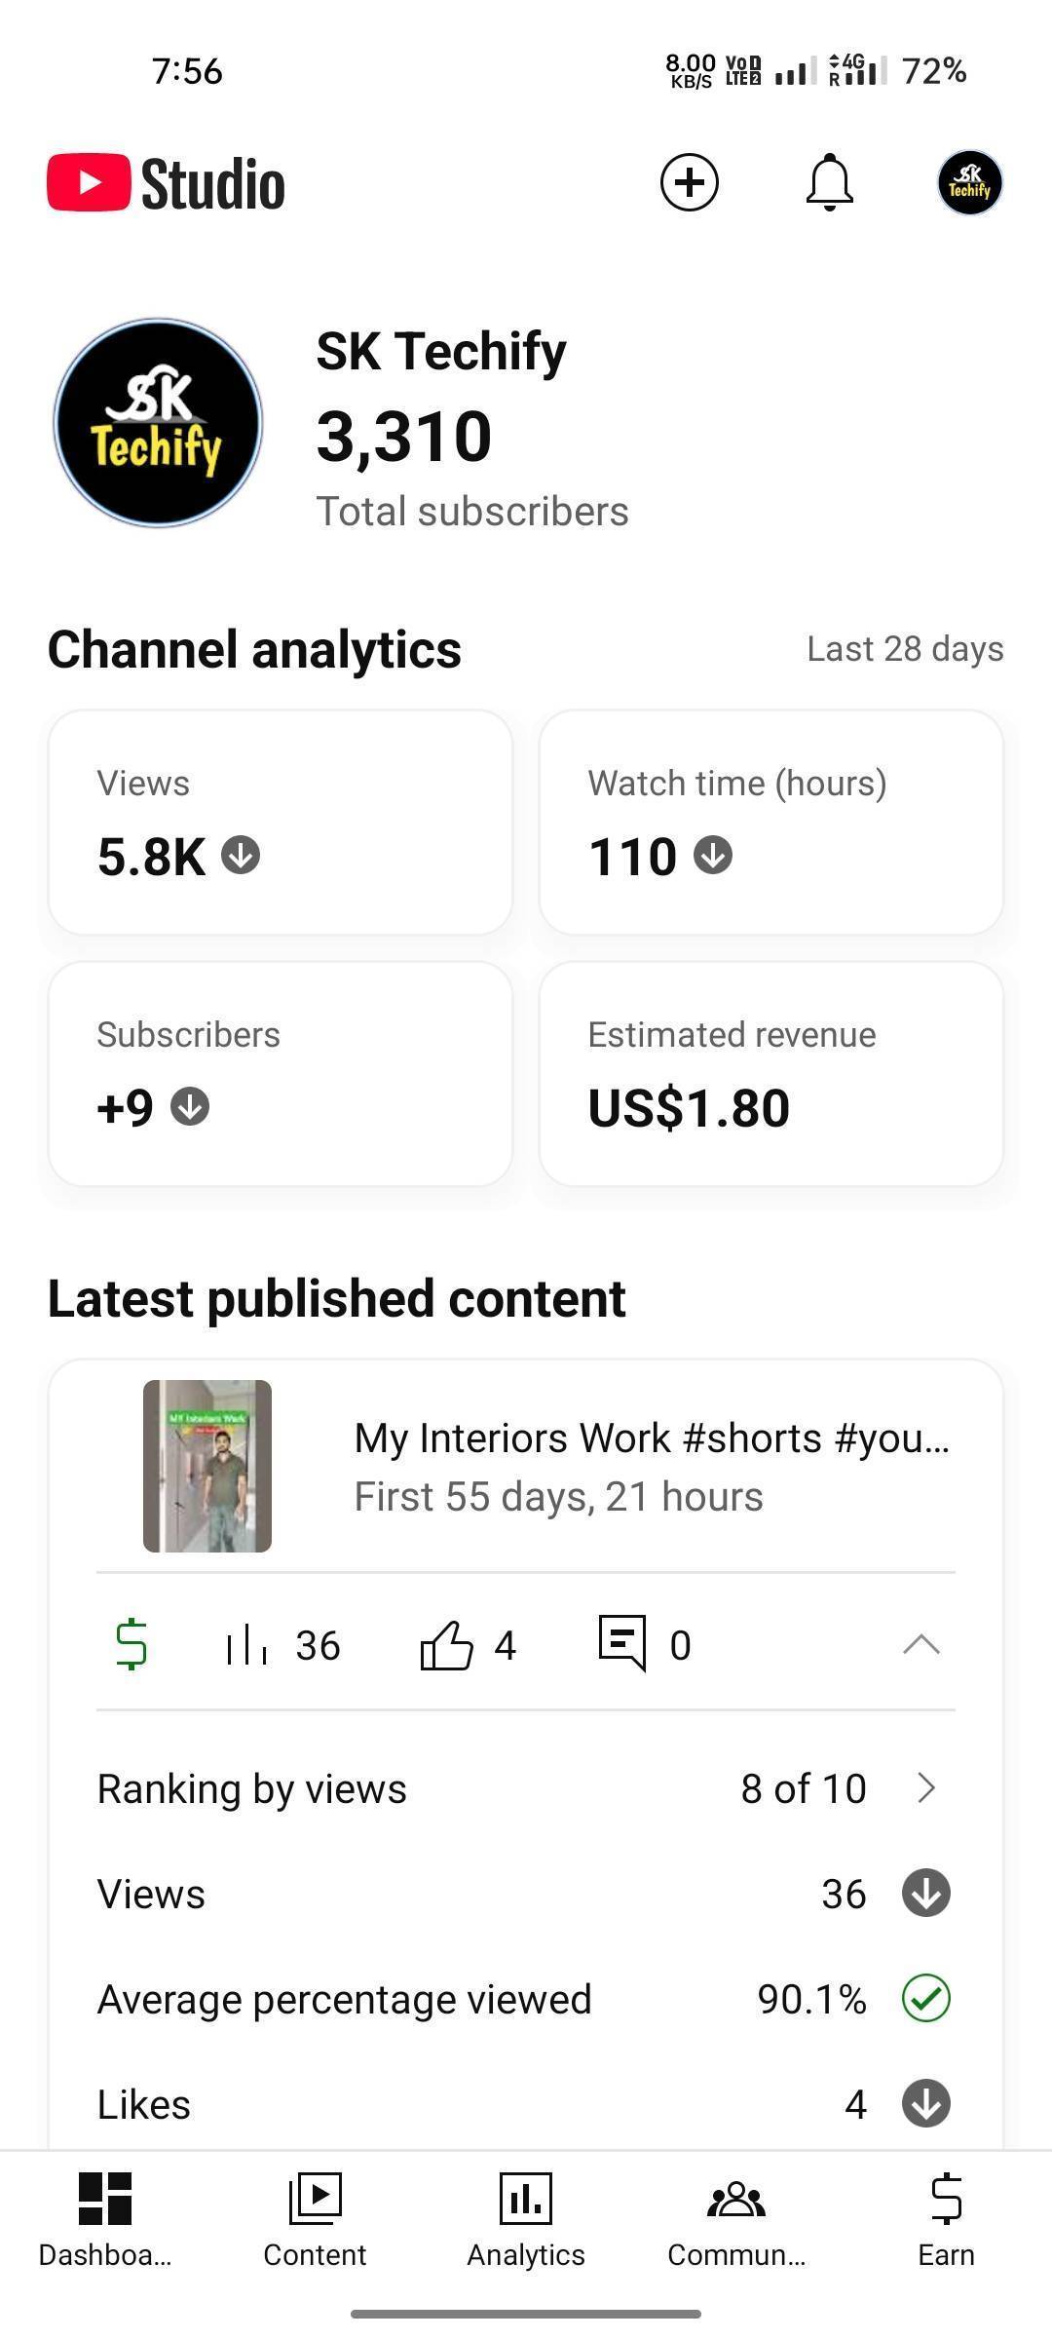Screen dimensions: 1052x2339
Task: Open the Estimated revenue card
Action: [770, 1074]
